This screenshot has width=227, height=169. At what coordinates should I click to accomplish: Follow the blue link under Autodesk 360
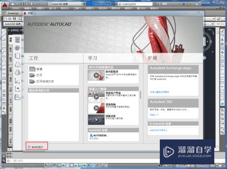pyautogui.click(x=154, y=115)
